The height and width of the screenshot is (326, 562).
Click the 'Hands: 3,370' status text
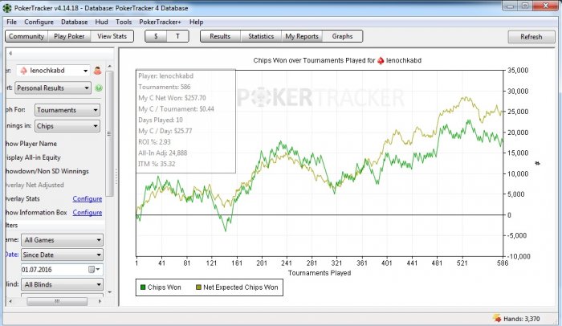(522, 319)
